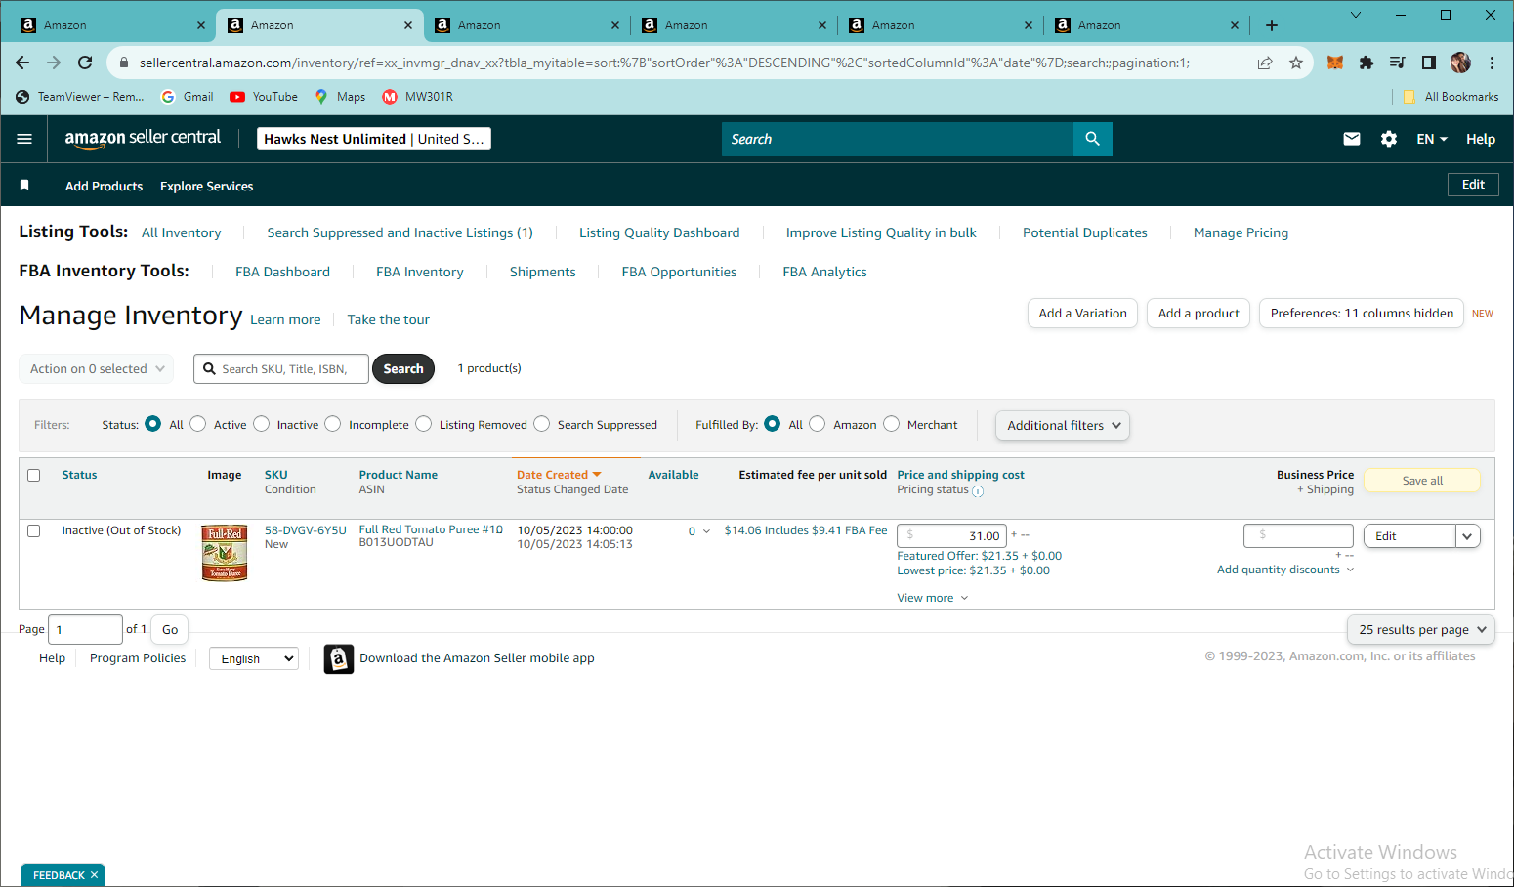
Task: Select the Active status radio button
Action: pos(198,424)
